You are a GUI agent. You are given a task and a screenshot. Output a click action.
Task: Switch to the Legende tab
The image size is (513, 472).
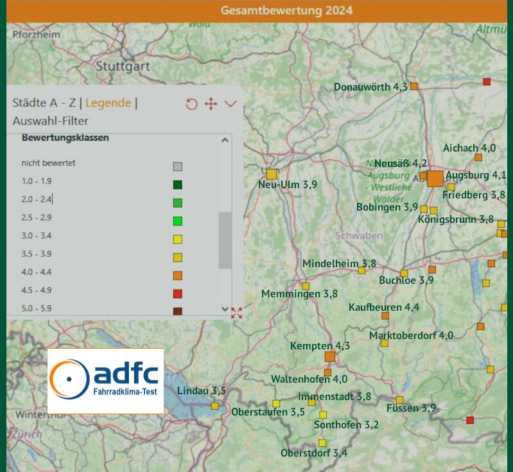point(109,103)
